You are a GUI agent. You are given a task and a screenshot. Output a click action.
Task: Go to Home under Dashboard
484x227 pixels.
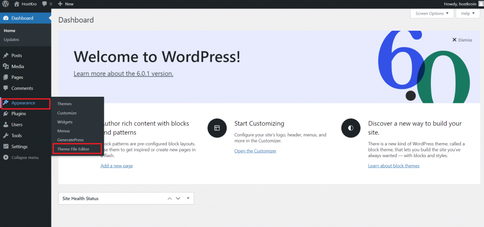pyautogui.click(x=9, y=31)
